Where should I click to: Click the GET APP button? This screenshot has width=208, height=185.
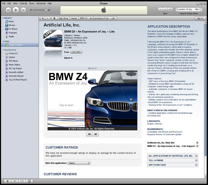click(x=76, y=52)
